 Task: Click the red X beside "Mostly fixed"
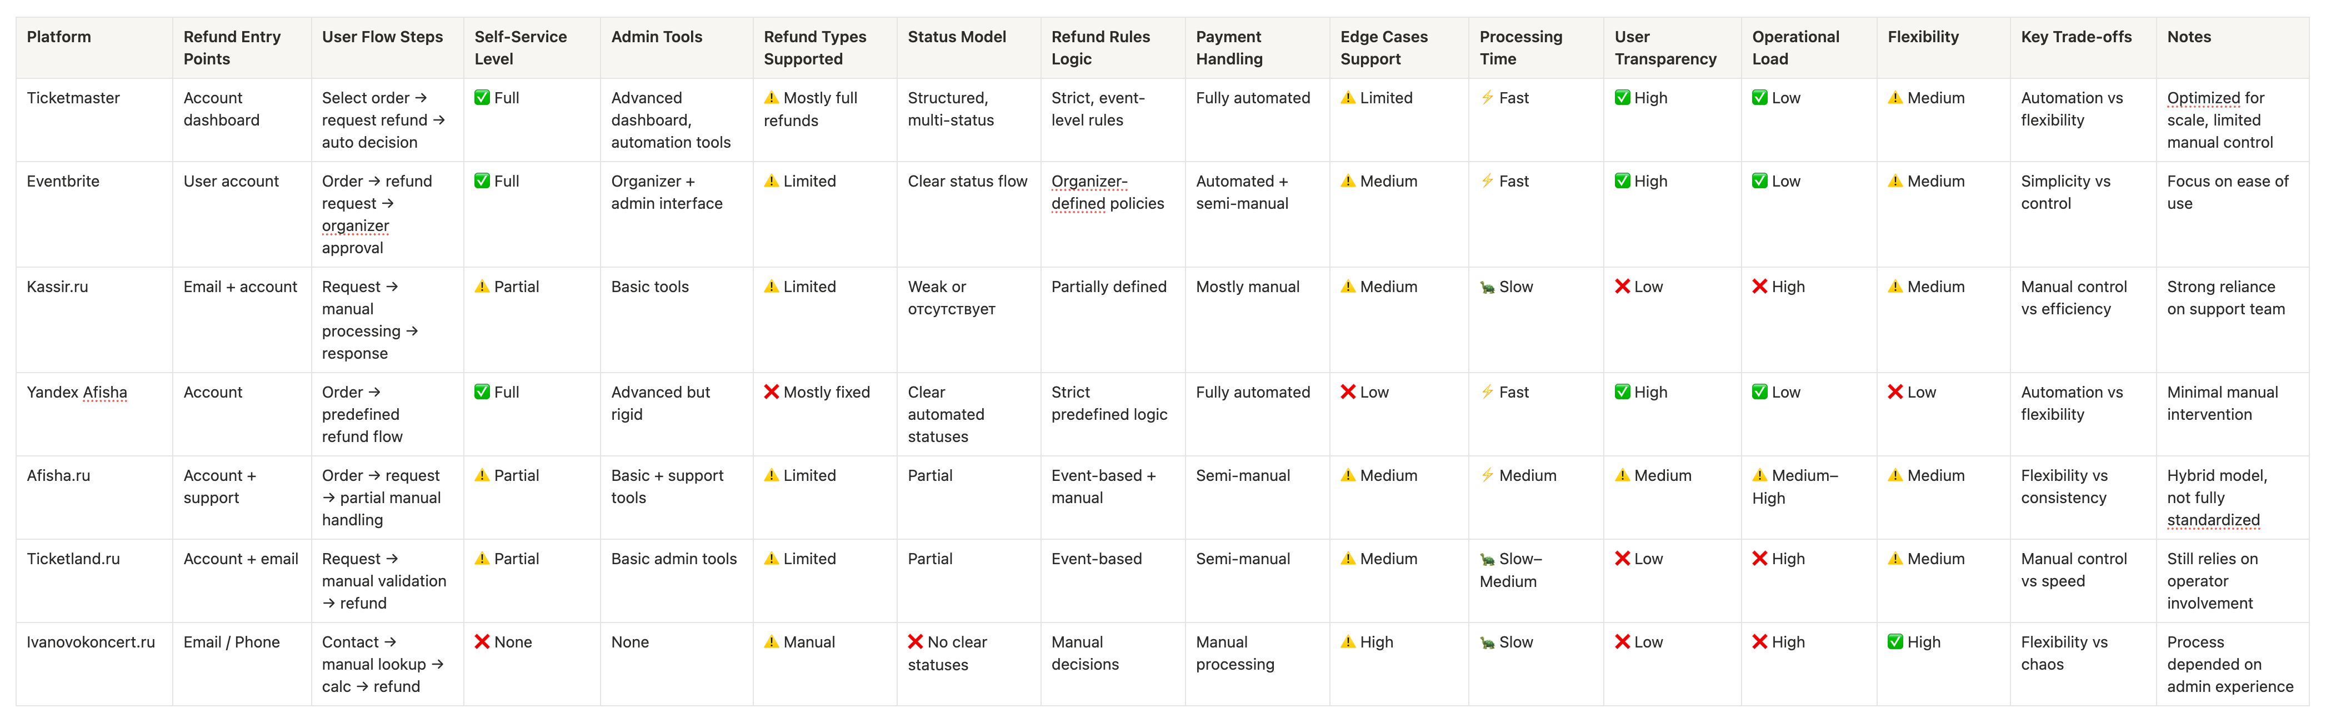[x=771, y=392]
